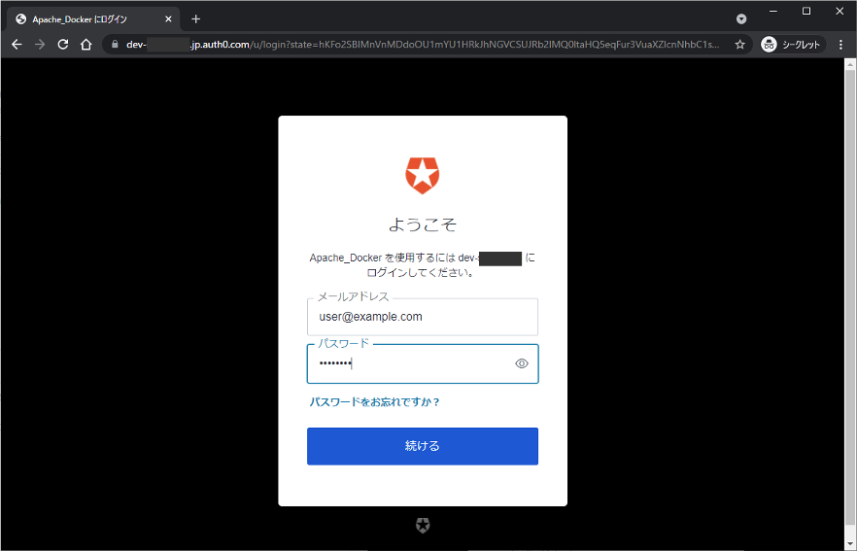View site security lock information
The image size is (857, 551).
[115, 45]
